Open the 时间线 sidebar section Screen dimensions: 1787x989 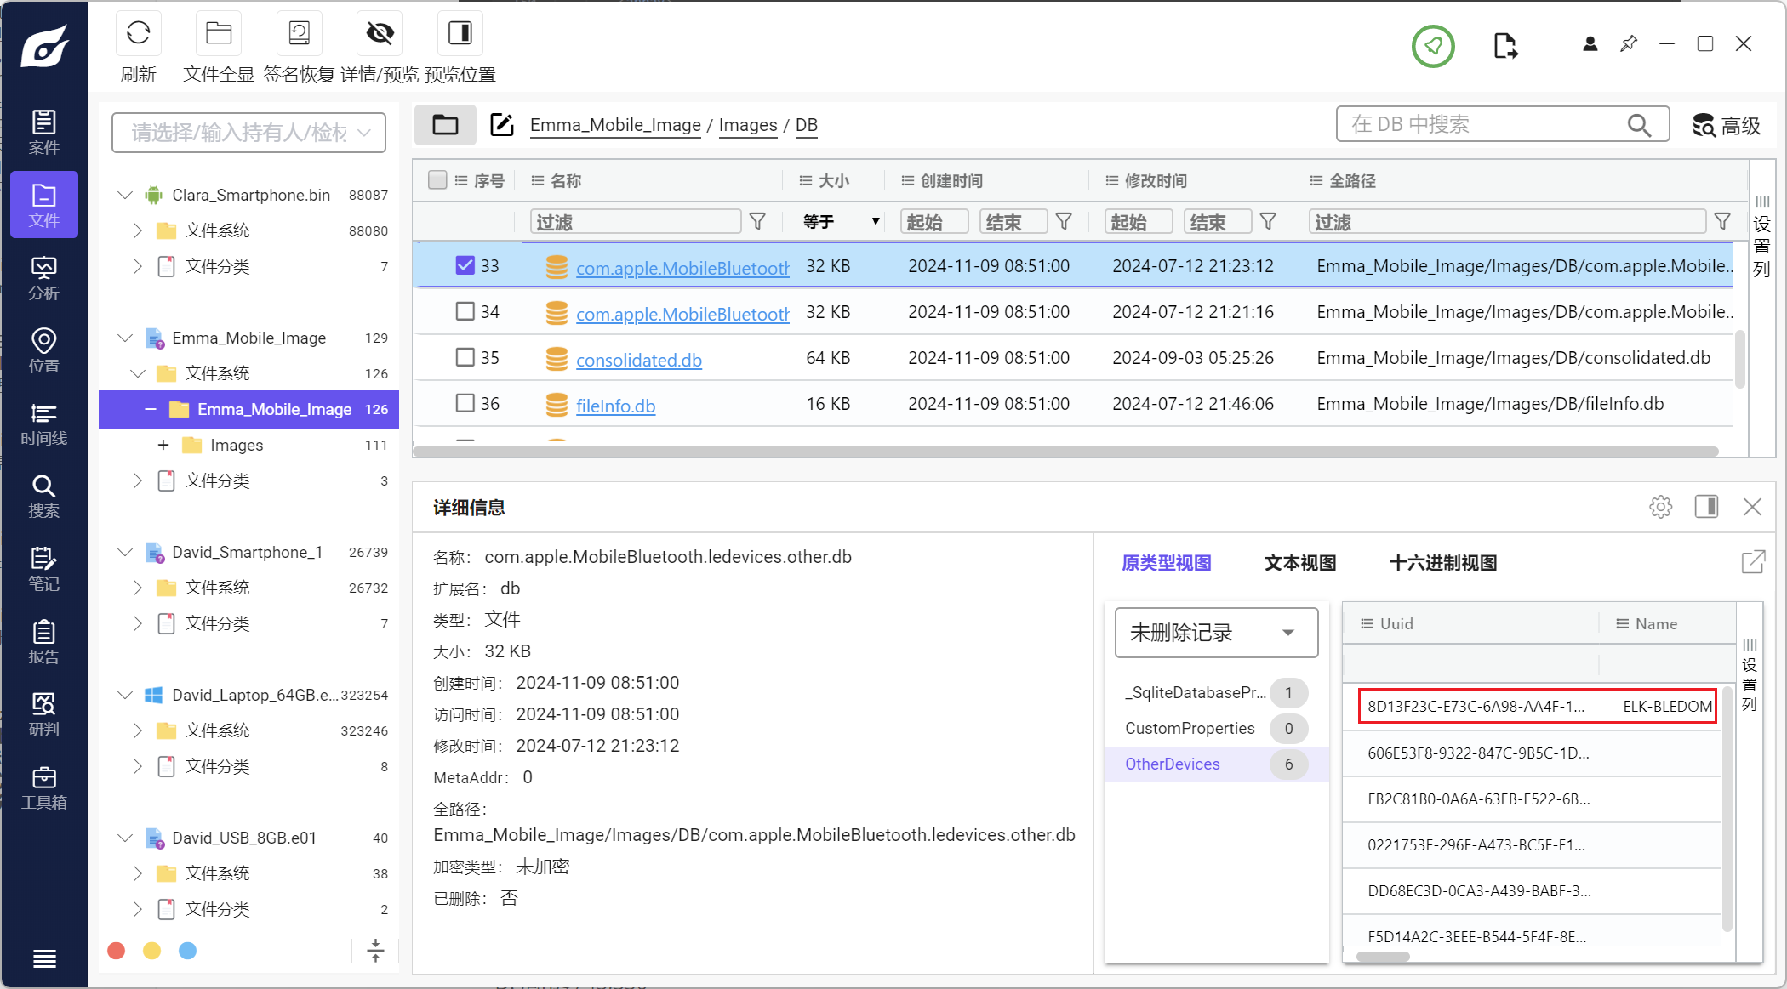click(x=44, y=423)
